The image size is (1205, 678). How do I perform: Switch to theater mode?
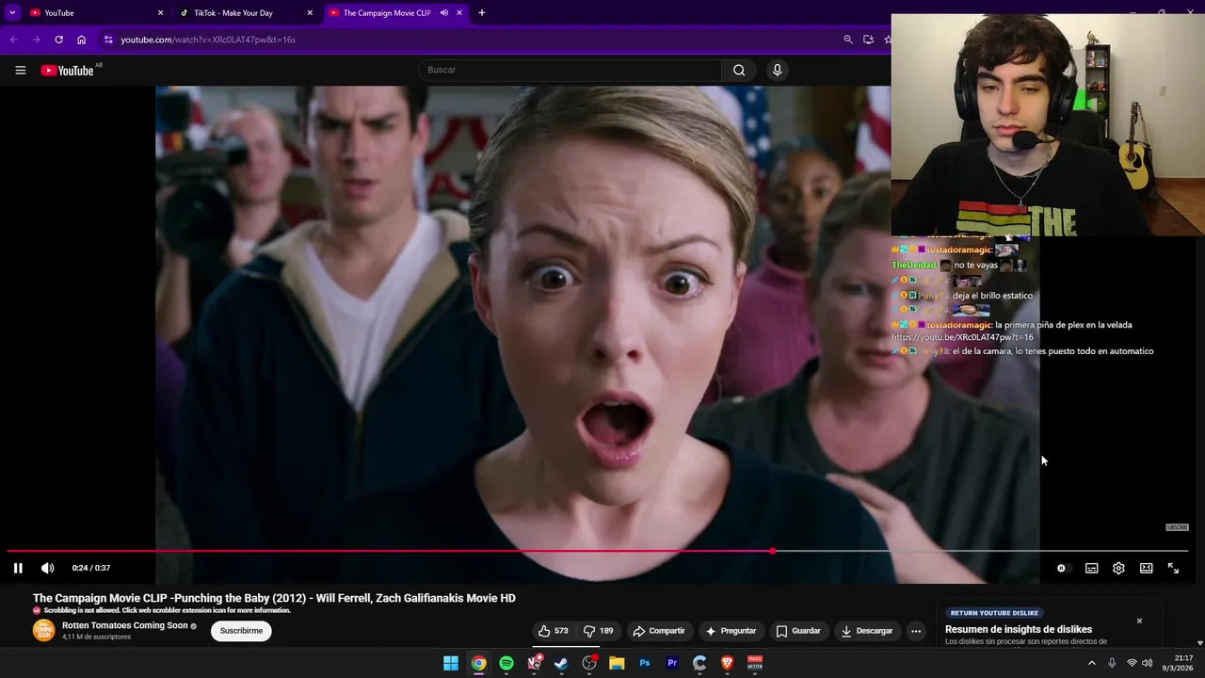pos(1146,568)
